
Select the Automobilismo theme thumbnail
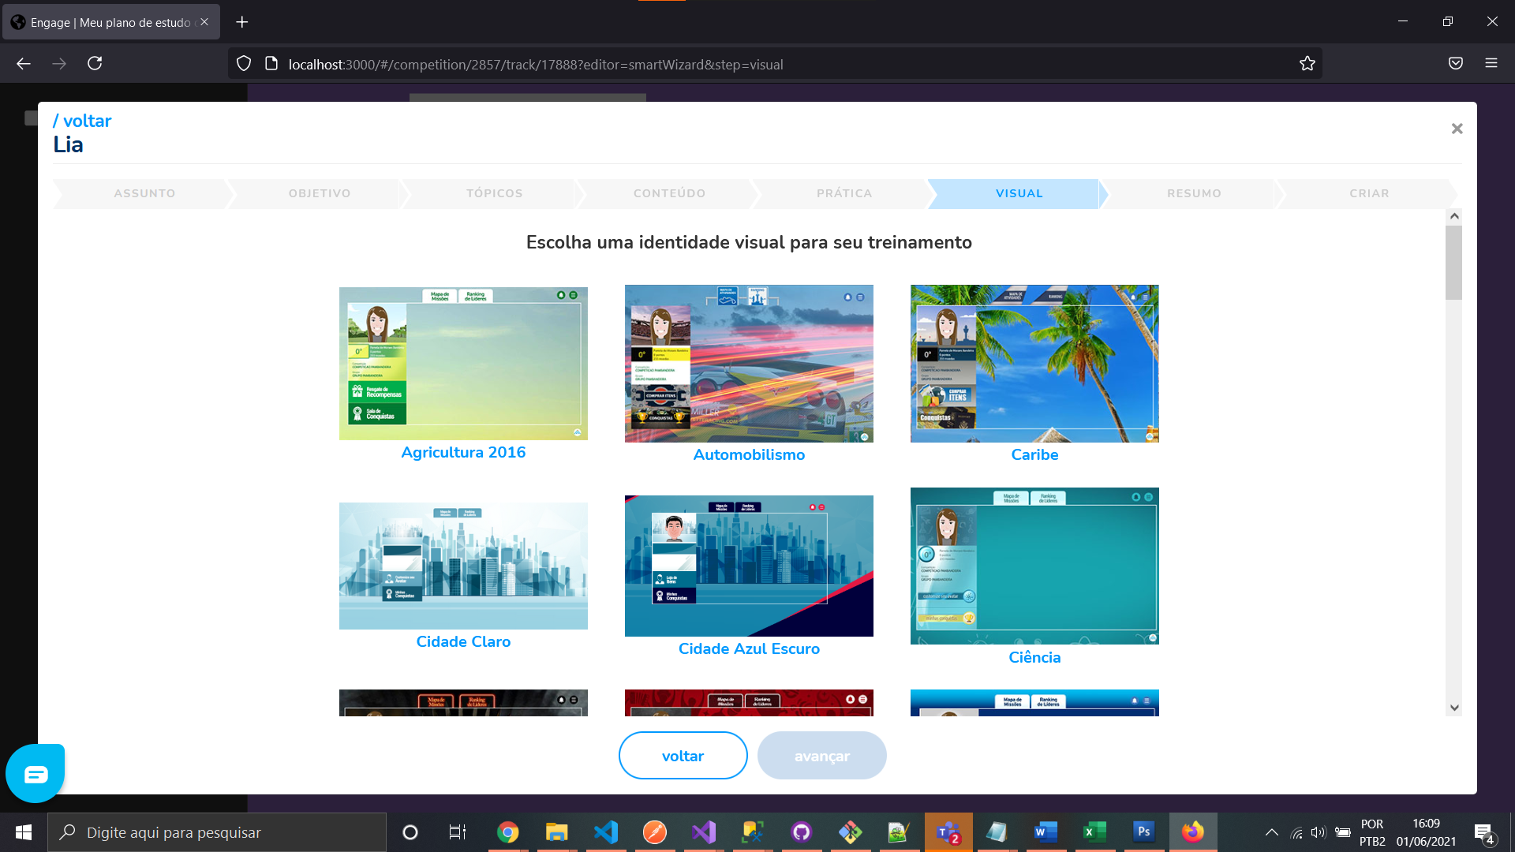[748, 364]
